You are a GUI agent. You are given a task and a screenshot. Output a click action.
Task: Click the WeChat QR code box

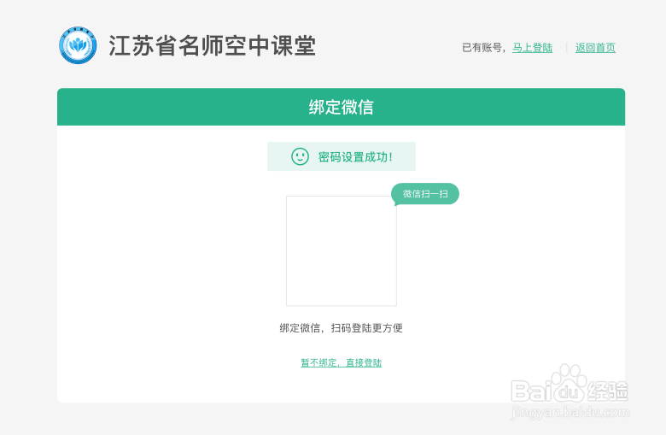coord(342,251)
